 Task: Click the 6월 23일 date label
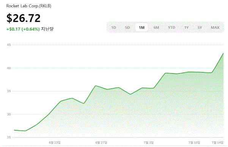[x=55, y=142]
